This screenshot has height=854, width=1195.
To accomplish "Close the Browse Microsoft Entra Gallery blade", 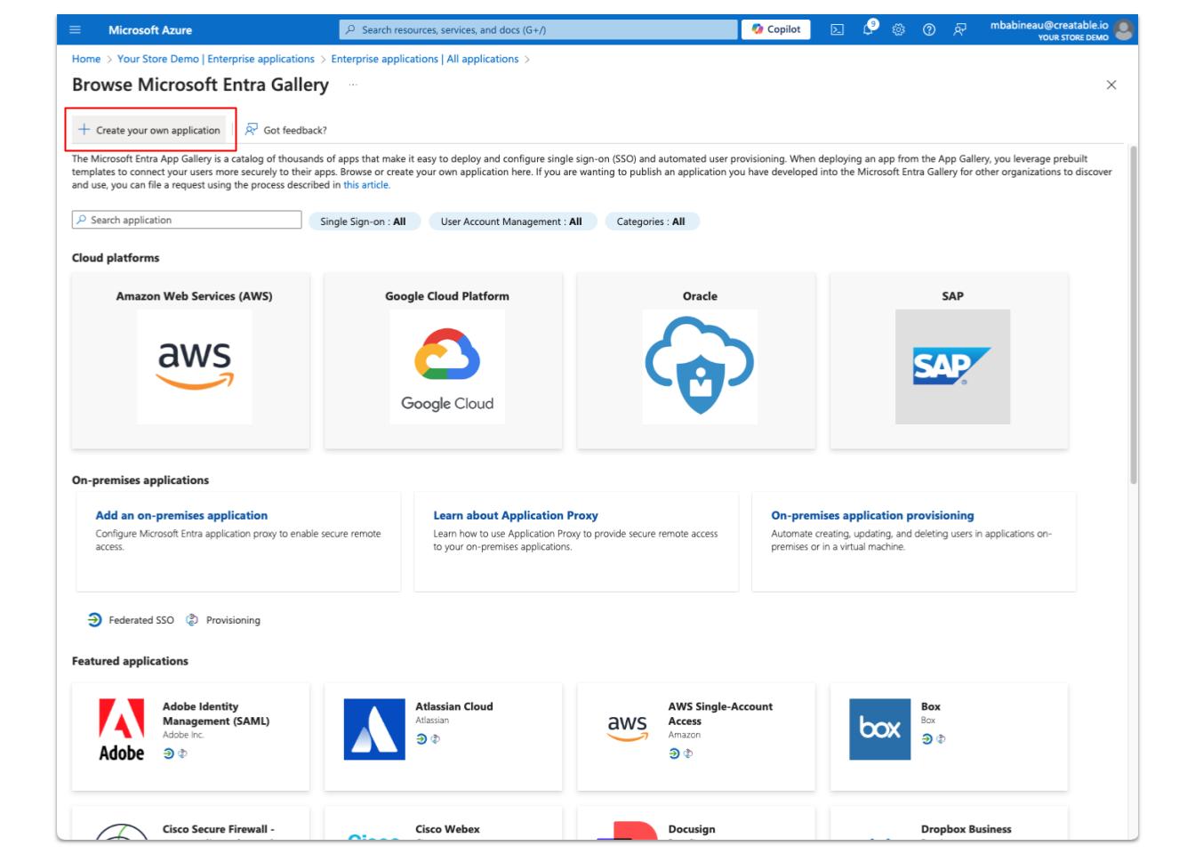I will click(1111, 85).
